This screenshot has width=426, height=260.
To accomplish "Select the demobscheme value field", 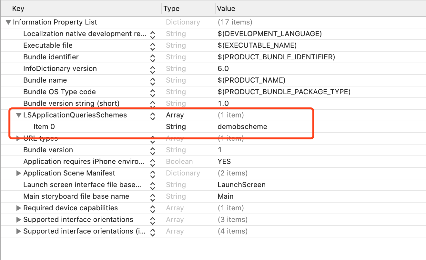I will tap(242, 127).
